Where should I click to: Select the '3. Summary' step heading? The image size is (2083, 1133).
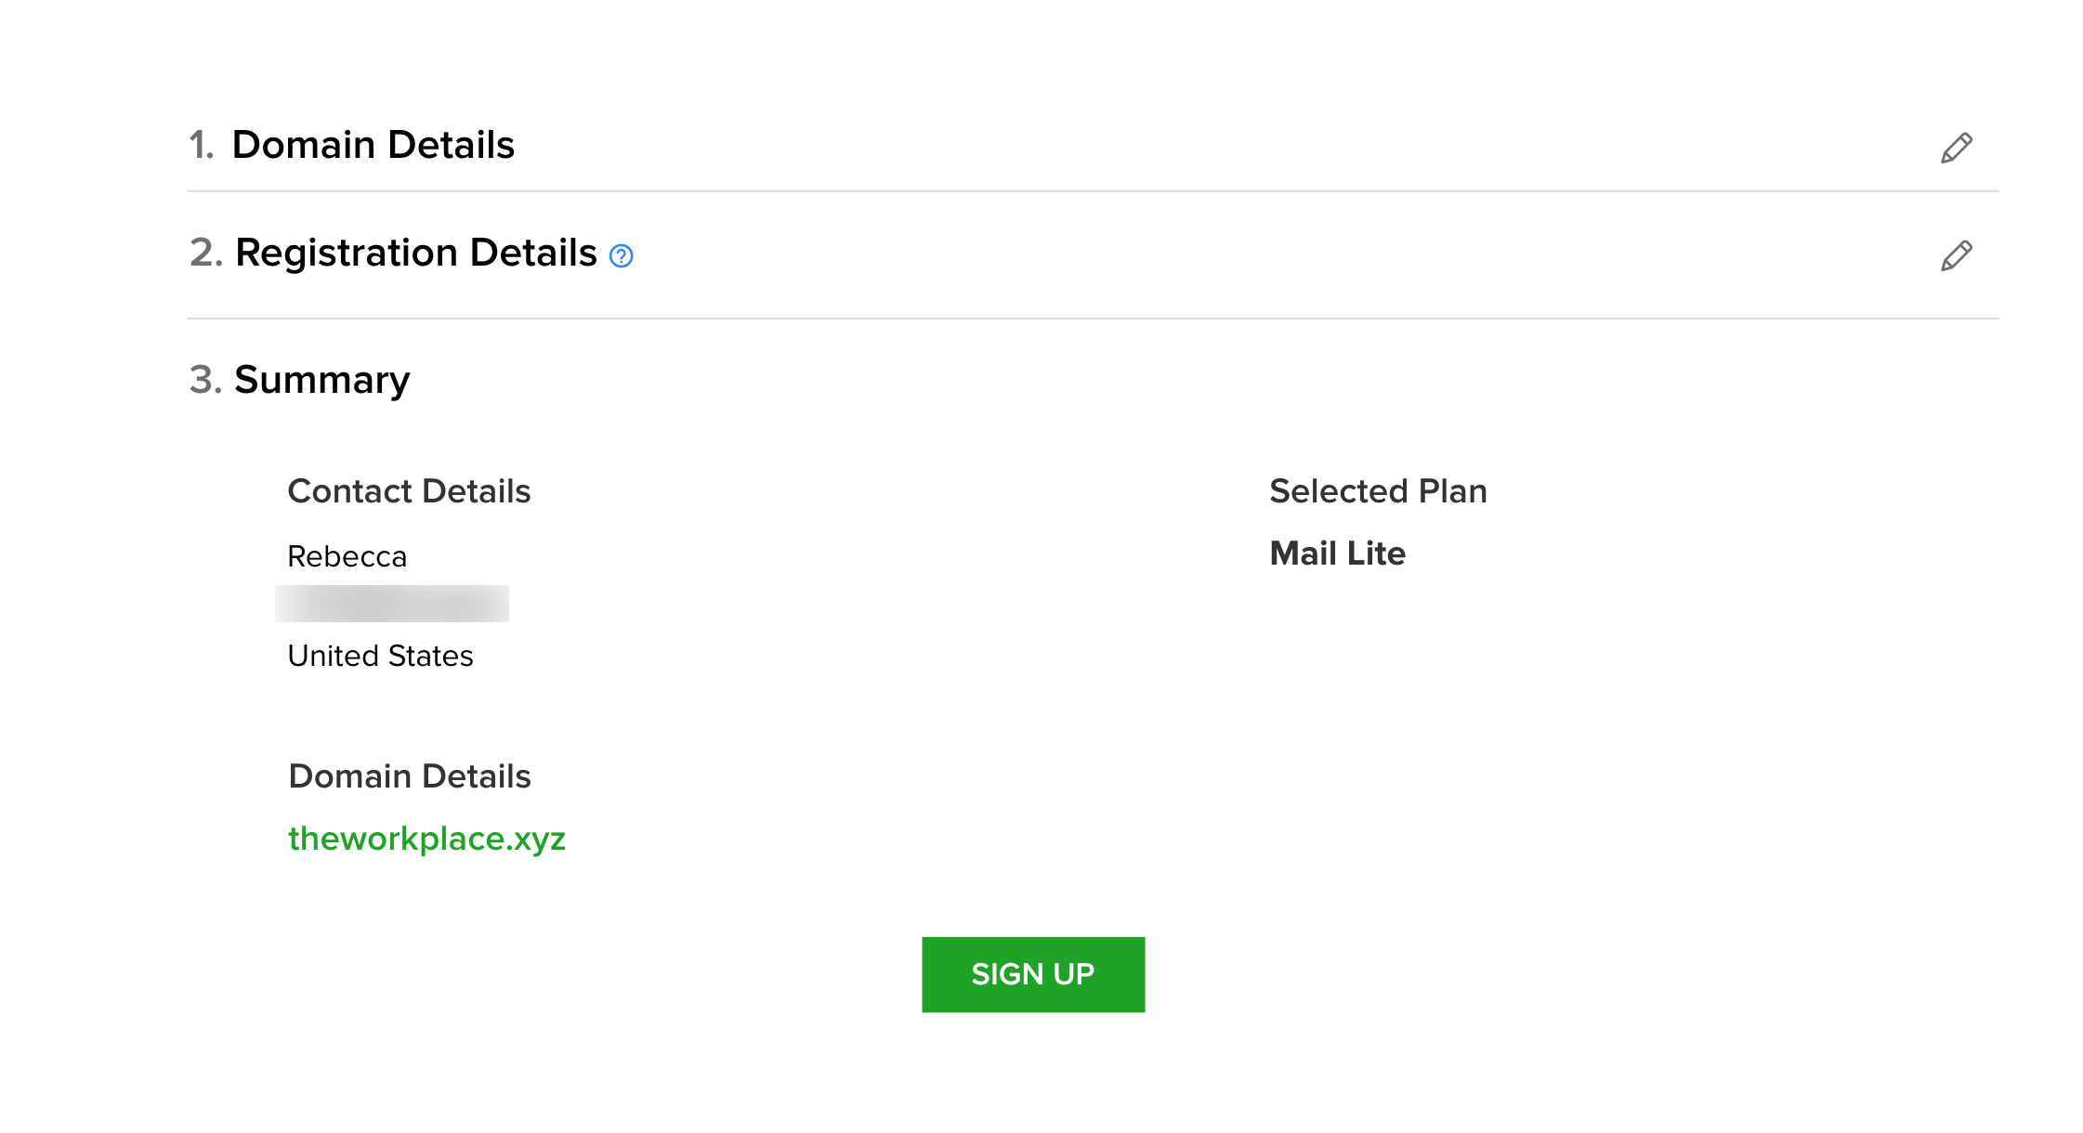tap(321, 380)
